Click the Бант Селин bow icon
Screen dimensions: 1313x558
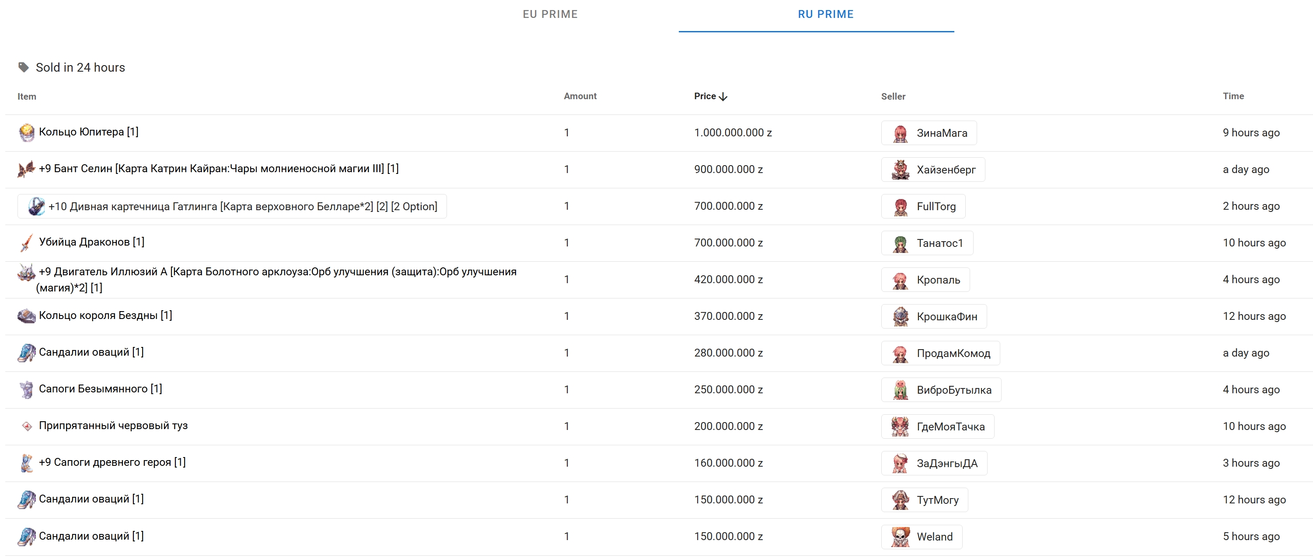pos(27,169)
